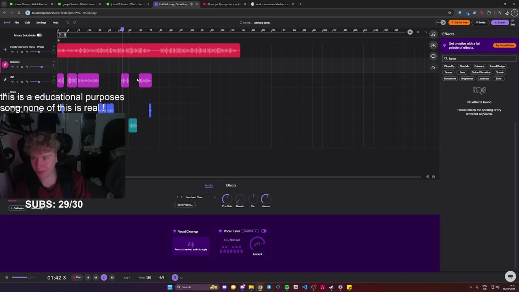Click the Phizik track waveform icon
The width and height of the screenshot is (519, 292).
[5, 49]
